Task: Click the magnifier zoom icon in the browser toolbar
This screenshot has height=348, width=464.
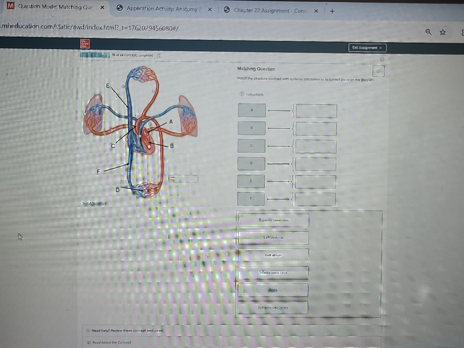Action: click(x=428, y=32)
